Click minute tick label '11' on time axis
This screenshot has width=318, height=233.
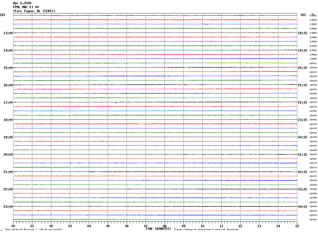pyautogui.click(x=222, y=226)
